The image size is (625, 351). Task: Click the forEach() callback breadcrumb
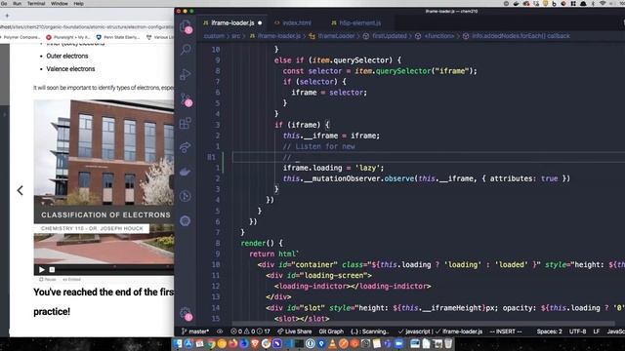[517, 36]
